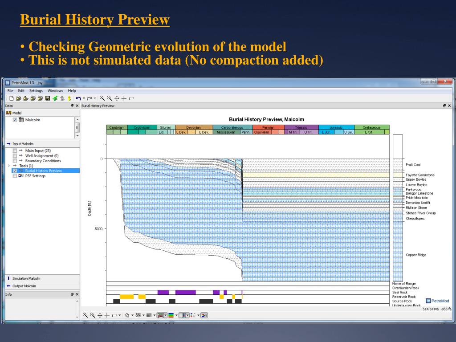This screenshot has height=342, width=456.
Task: Expand the Simulation Malcolm section
Action: [x=42, y=278]
